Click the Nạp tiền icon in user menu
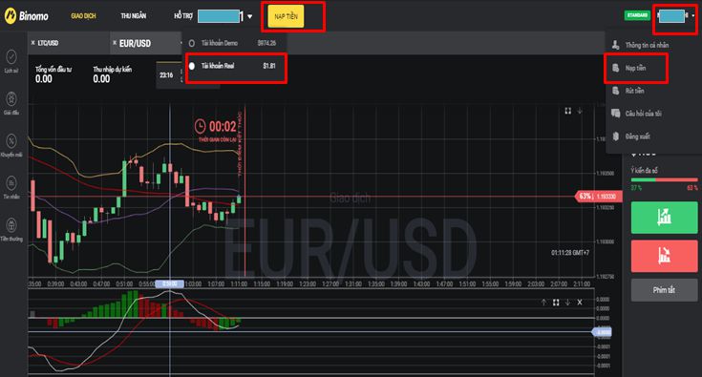Image resolution: width=702 pixels, height=377 pixels. (x=616, y=68)
